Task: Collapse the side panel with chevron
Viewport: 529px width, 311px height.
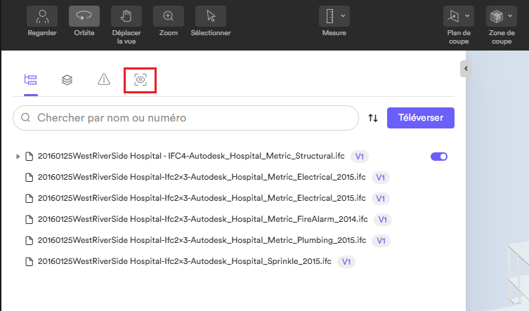Action: pyautogui.click(x=466, y=69)
